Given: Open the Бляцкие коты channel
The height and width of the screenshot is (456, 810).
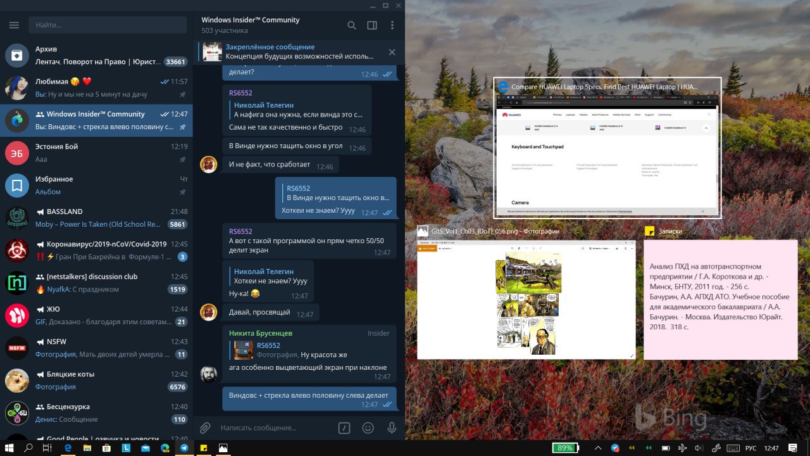Looking at the screenshot, I should (x=96, y=380).
